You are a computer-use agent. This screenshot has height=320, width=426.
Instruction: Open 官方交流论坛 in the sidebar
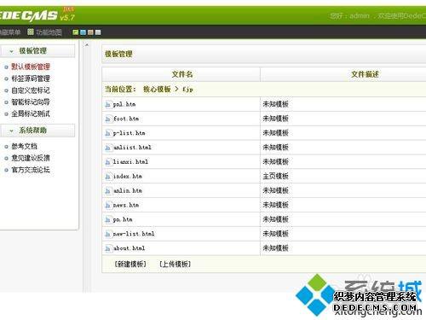click(31, 170)
